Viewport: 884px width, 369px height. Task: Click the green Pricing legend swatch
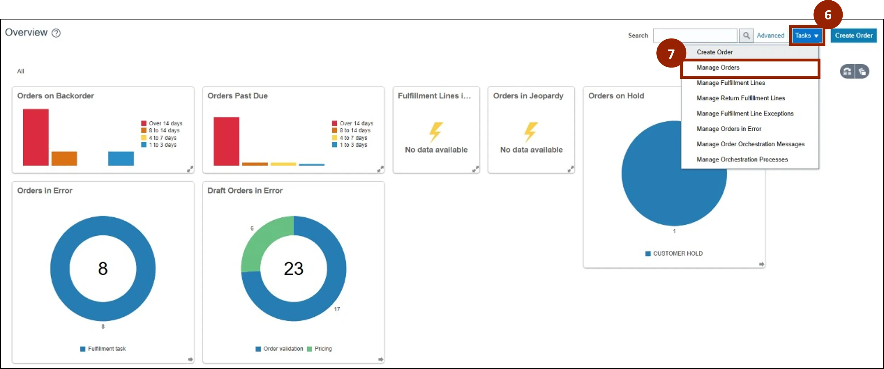pyautogui.click(x=309, y=349)
